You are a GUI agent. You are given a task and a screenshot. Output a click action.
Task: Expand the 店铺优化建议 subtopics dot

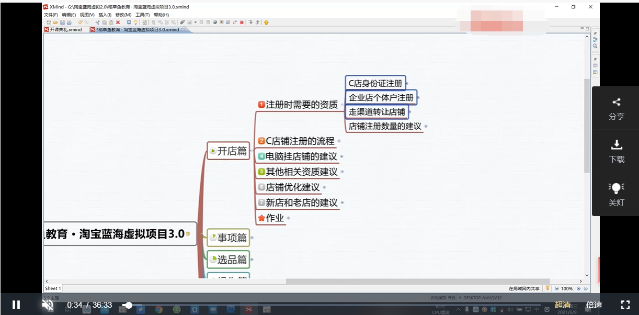(324, 187)
